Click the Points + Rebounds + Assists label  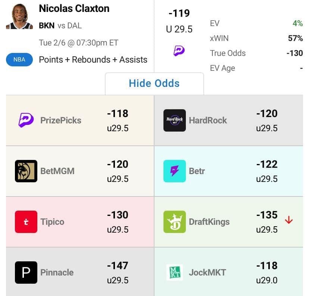[x=93, y=60]
